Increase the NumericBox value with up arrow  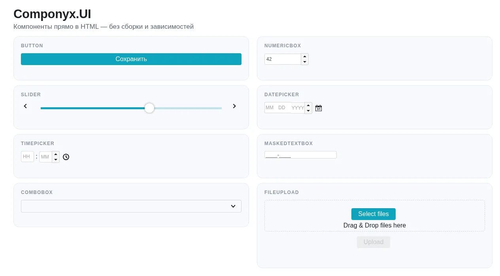coord(305,56)
